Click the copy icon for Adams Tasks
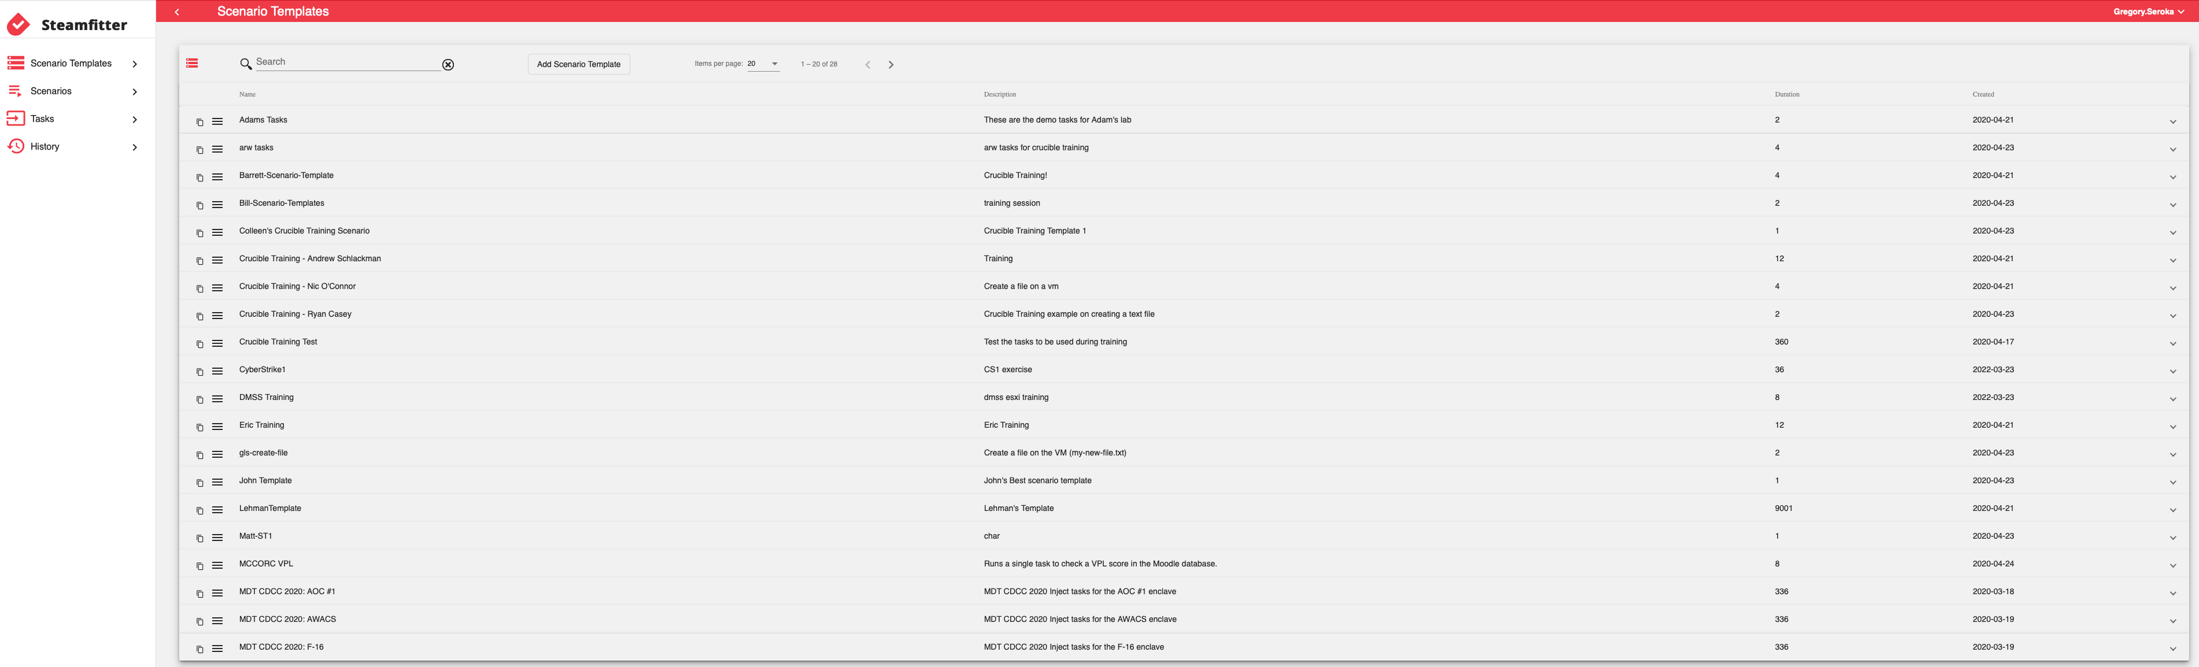The image size is (2199, 667). pos(199,122)
